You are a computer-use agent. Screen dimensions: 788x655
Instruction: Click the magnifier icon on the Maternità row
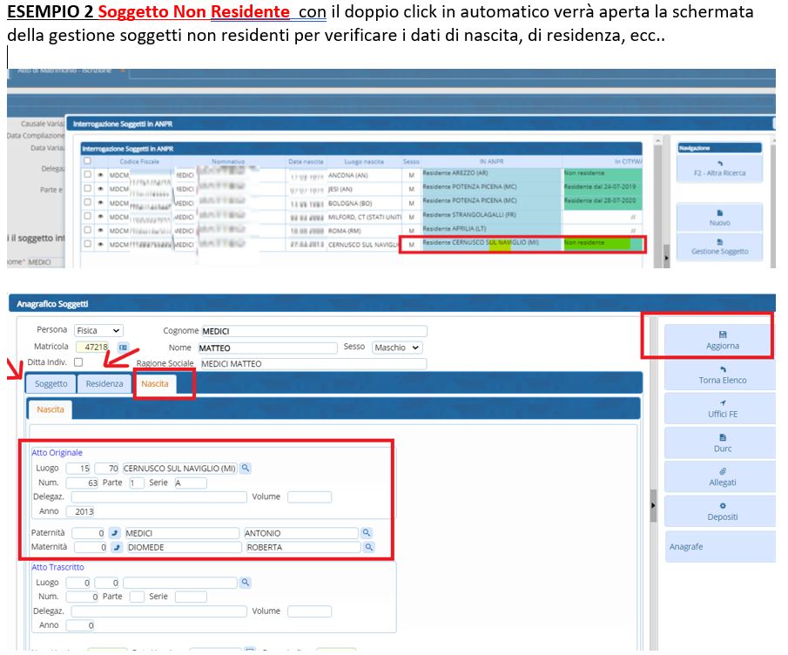(368, 548)
